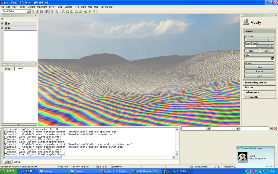Click the speaker volume icon in status bar

pos(215,167)
